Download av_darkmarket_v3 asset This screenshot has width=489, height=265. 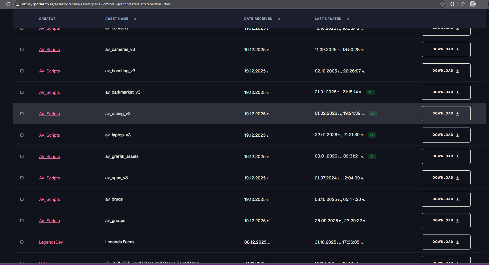(446, 92)
